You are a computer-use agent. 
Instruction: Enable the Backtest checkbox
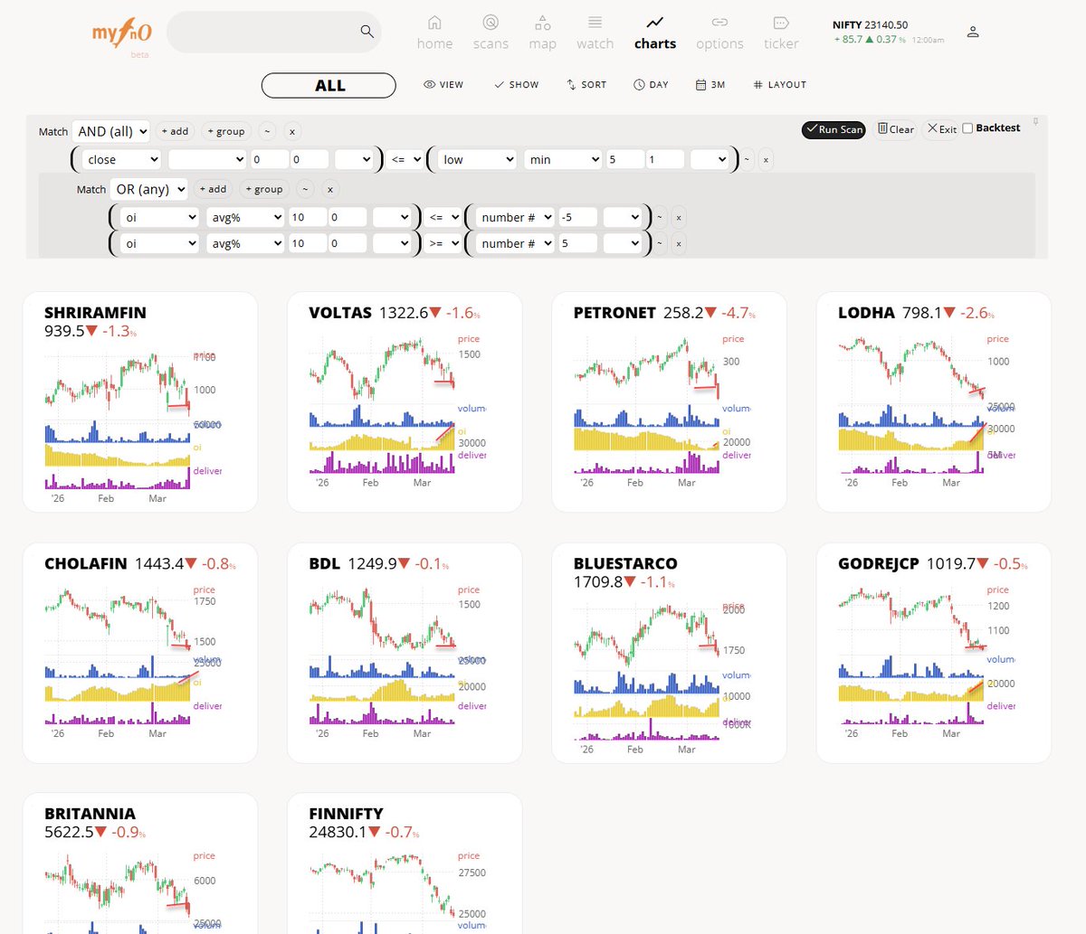(x=967, y=128)
